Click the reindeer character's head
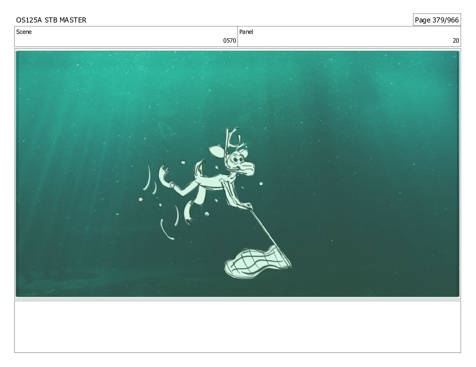Image resolution: width=476 pixels, height=367 pixels. point(239,162)
